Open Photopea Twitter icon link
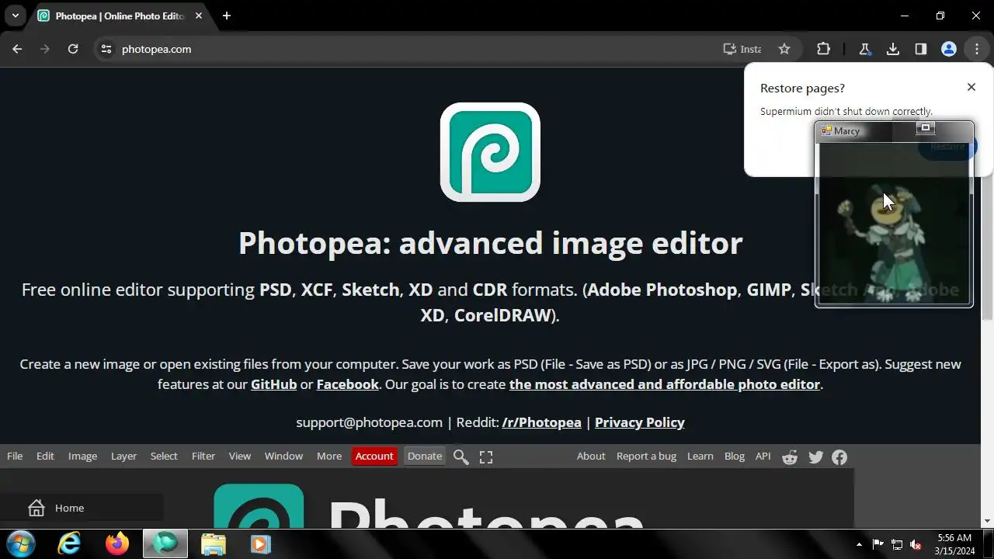 pyautogui.click(x=815, y=457)
